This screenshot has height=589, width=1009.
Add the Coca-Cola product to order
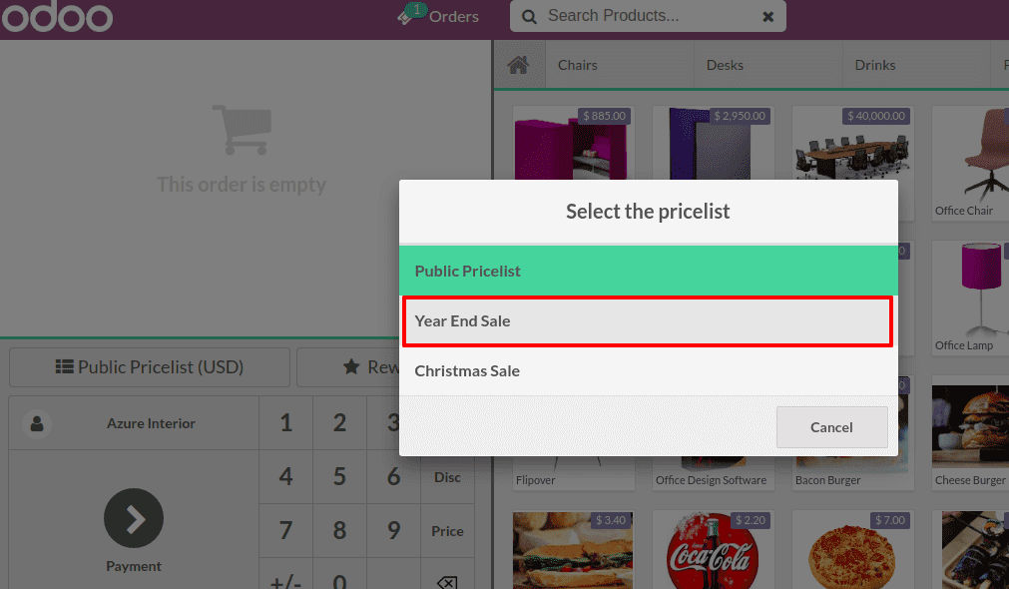713,550
